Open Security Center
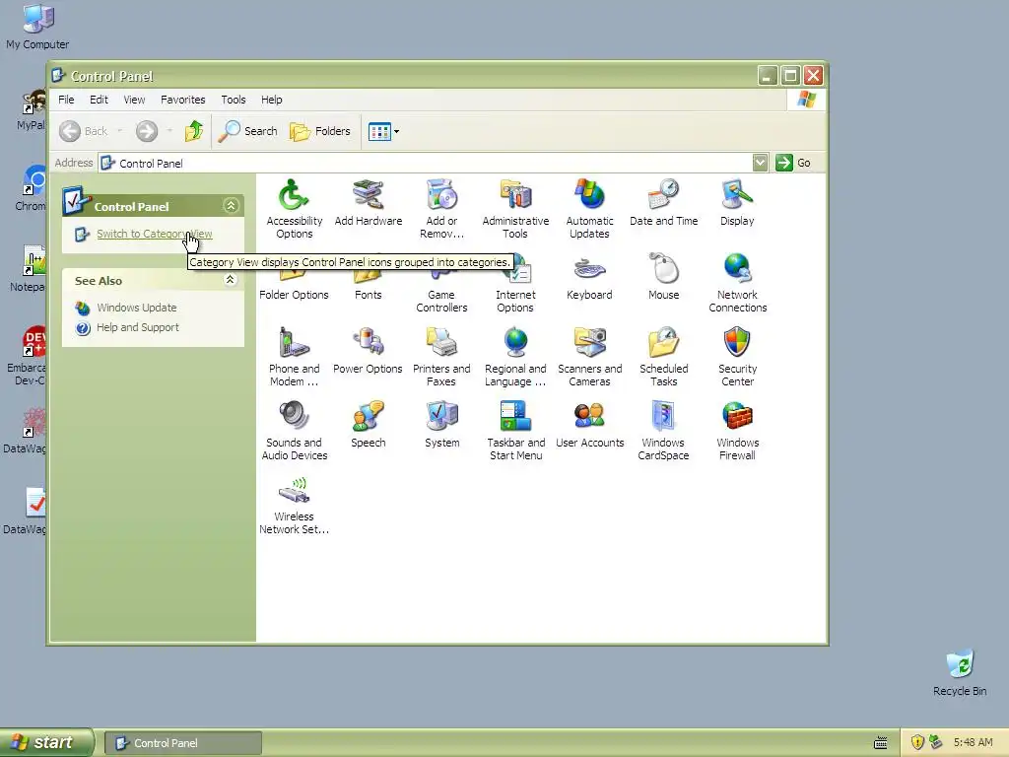Viewport: 1009px width, 757px height. pyautogui.click(x=737, y=357)
